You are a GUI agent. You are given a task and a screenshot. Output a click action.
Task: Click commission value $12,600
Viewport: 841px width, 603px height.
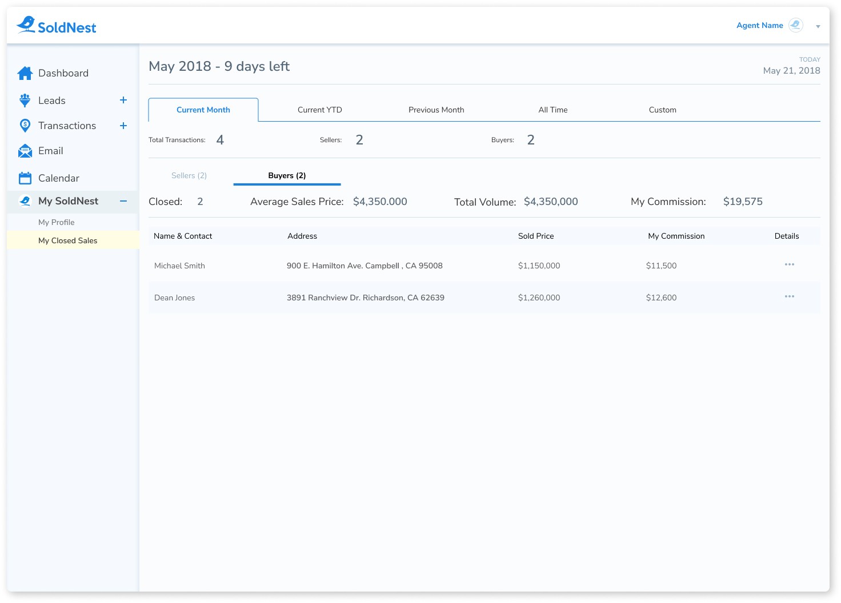pos(662,298)
